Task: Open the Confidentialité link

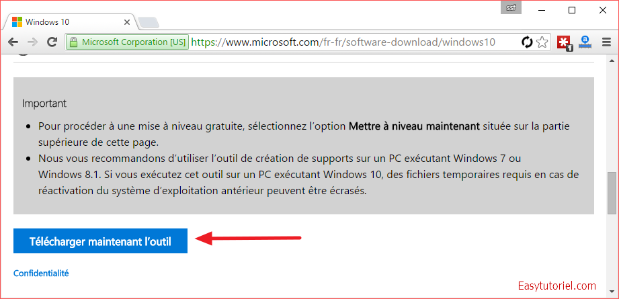Action: tap(41, 273)
